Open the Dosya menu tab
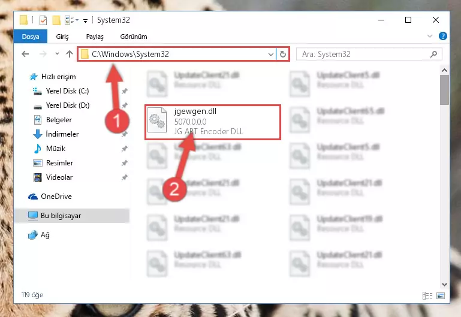 coord(31,37)
